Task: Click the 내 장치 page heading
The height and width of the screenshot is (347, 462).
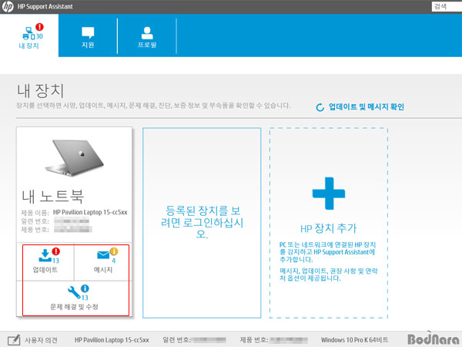Action: [x=40, y=90]
